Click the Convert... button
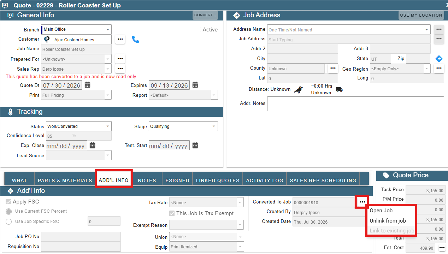Screen dimensions: 448x254 pyautogui.click(x=205, y=15)
